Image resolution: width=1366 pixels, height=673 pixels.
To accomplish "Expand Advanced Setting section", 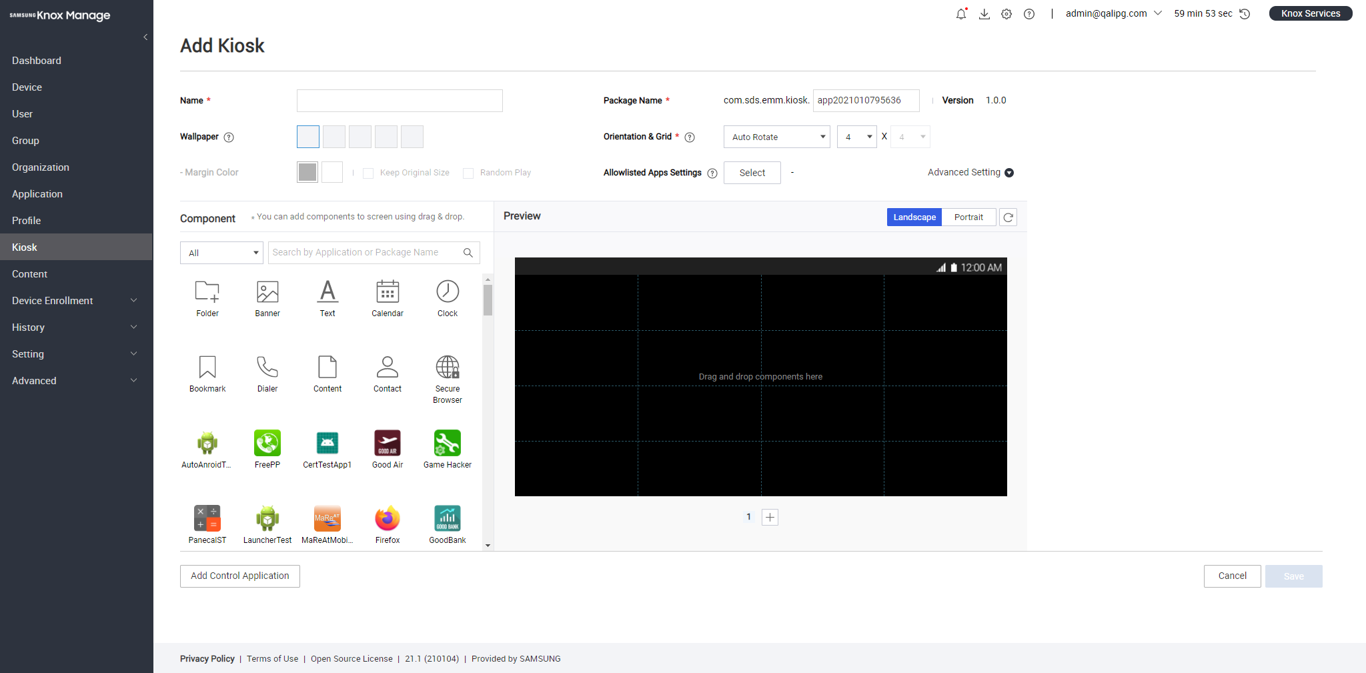I will pyautogui.click(x=970, y=173).
